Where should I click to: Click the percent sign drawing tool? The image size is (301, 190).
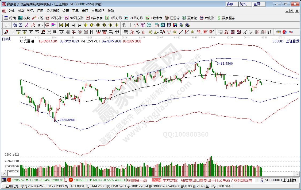138,32
